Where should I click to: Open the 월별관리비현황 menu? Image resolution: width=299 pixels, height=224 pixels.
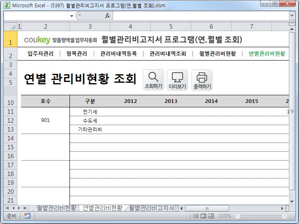tap(217, 54)
